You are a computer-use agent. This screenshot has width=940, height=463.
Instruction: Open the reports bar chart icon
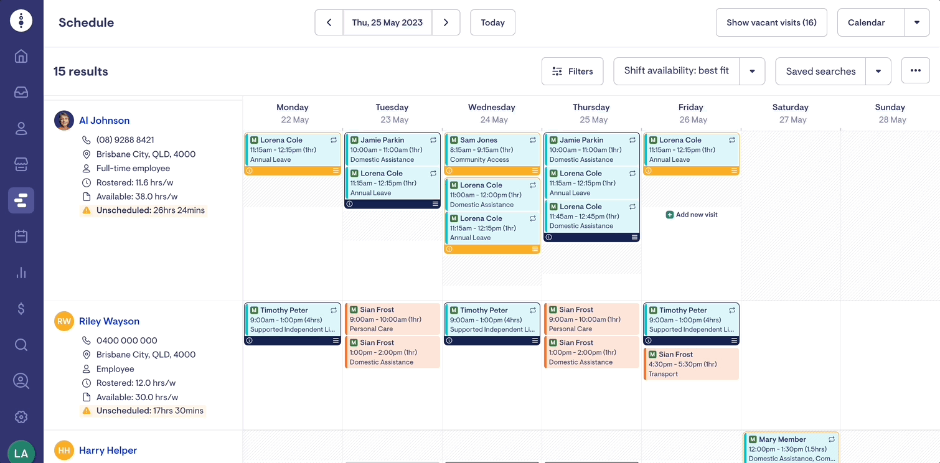tap(21, 273)
